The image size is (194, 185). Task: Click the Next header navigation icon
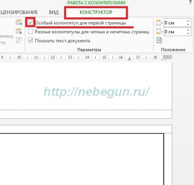19,31
